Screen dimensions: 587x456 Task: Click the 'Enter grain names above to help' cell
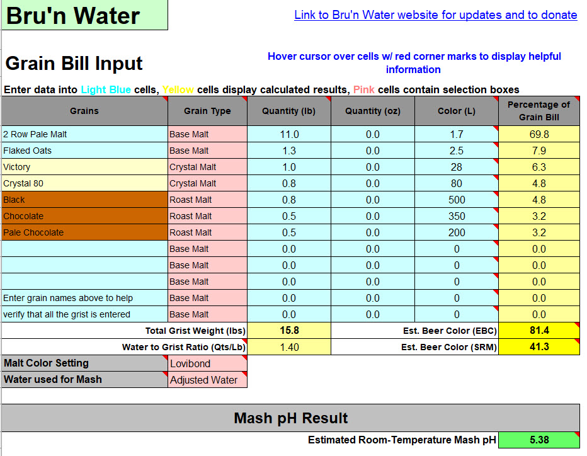84,298
